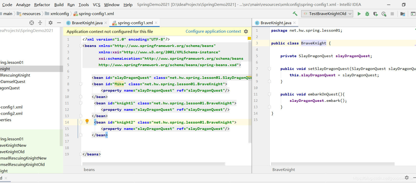Select aveKnightOld test class in tree

click(x=12, y=152)
